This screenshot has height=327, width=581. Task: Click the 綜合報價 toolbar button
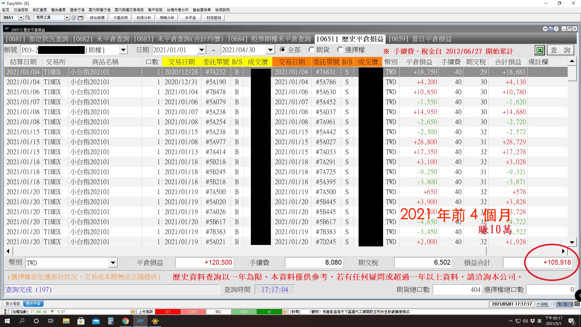[x=97, y=18]
